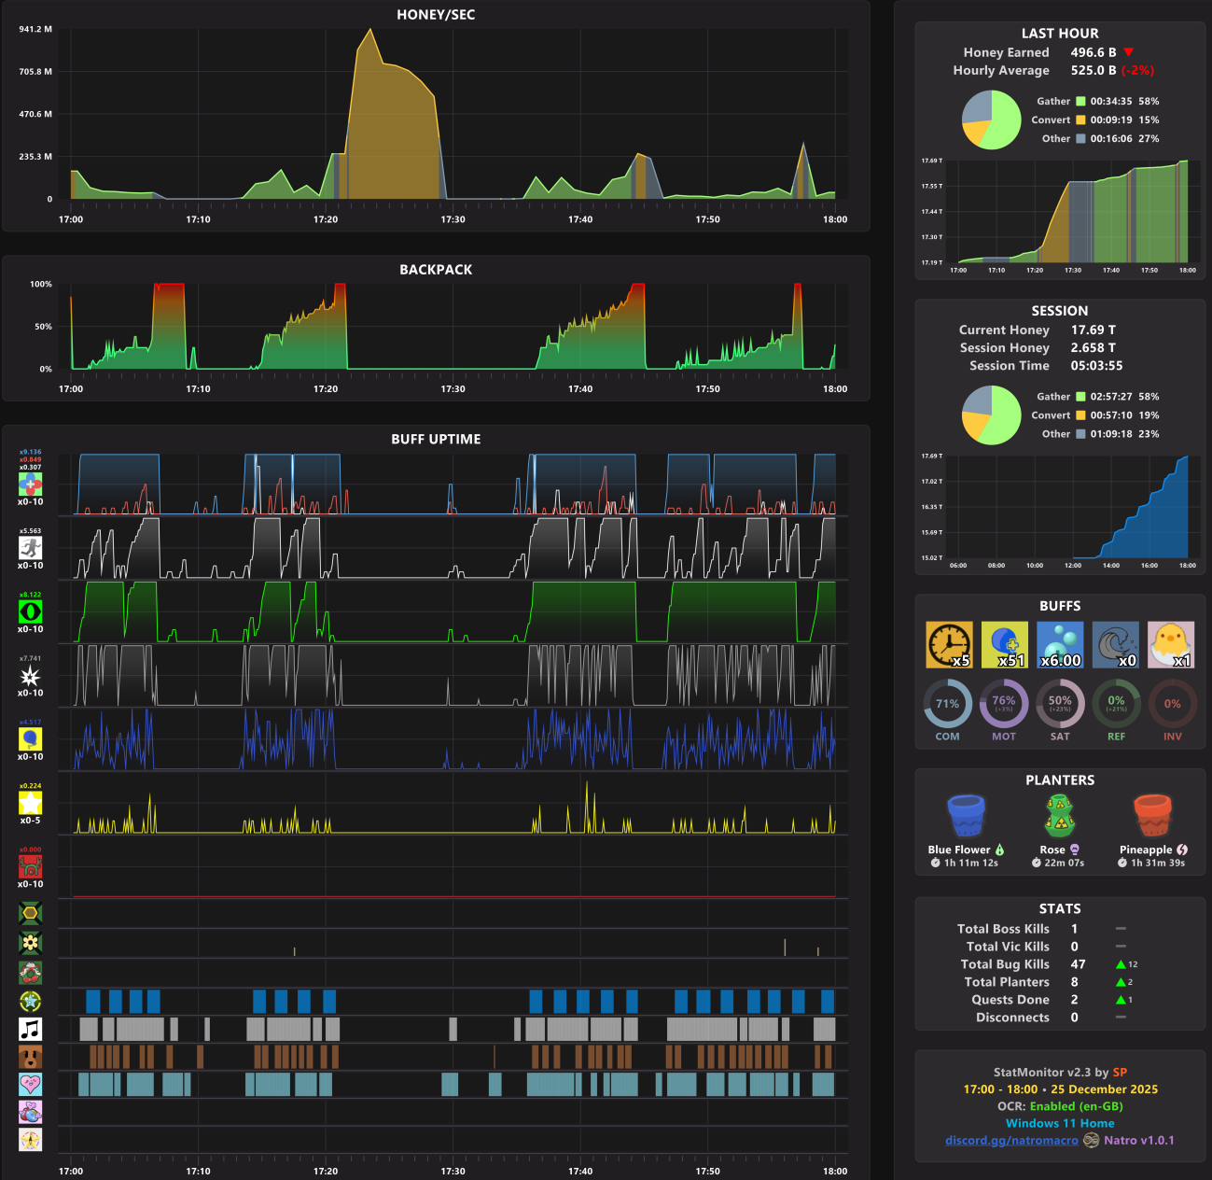Click the green arrow beside Quests Done
This screenshot has height=1180, width=1212.
coord(1121,1000)
